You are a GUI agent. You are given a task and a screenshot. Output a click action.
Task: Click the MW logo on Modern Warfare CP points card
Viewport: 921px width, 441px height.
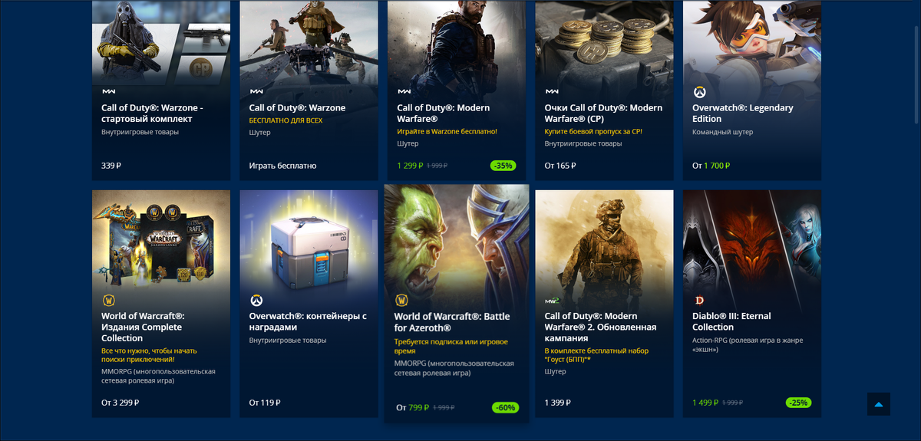tap(552, 92)
